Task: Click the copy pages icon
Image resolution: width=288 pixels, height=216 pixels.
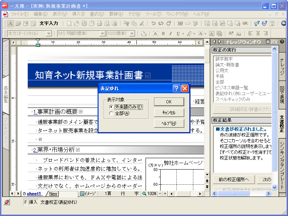Action: click(x=134, y=23)
